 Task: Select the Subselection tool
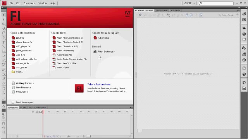[x=3, y=19]
